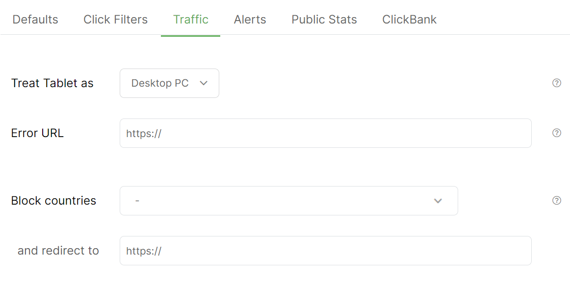Focus the Error URL input field

(325, 133)
